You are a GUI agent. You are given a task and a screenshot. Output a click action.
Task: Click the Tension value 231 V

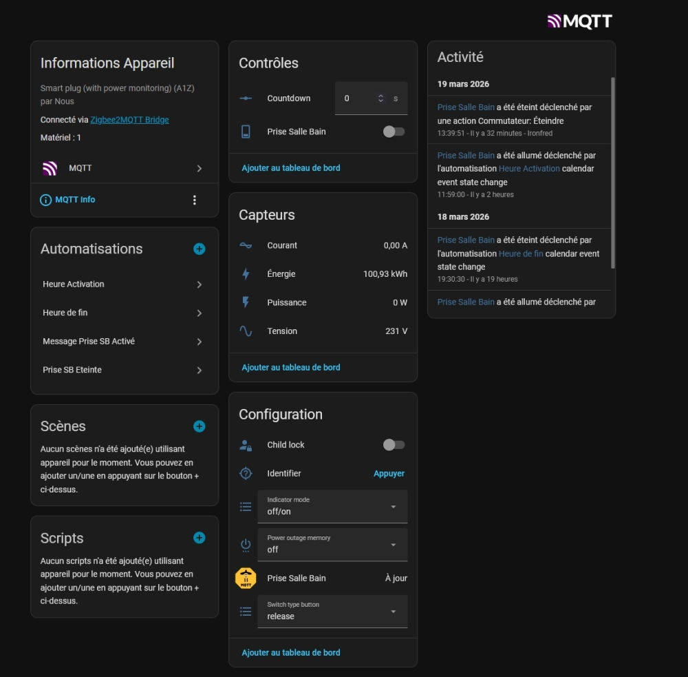(396, 331)
